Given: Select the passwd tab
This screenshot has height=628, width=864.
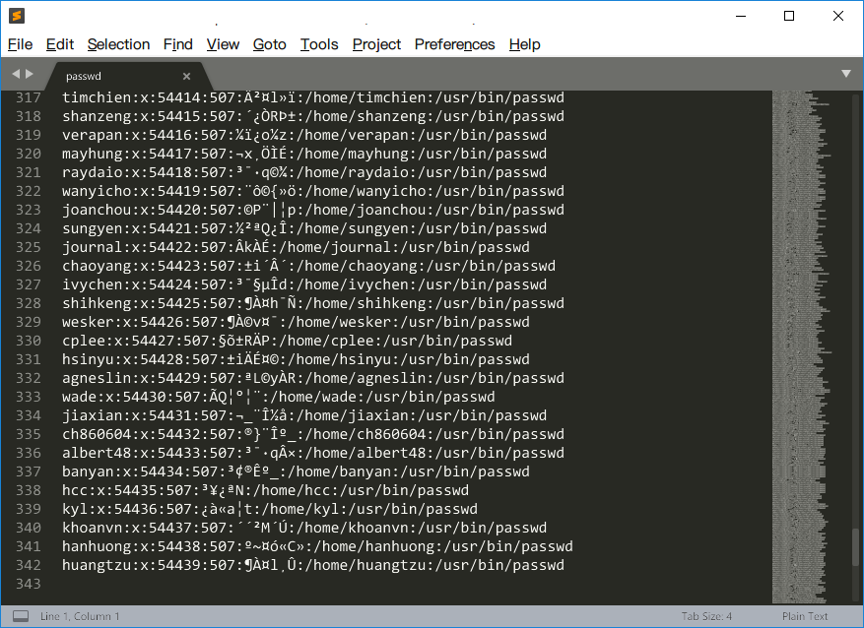Looking at the screenshot, I should pos(127,76).
